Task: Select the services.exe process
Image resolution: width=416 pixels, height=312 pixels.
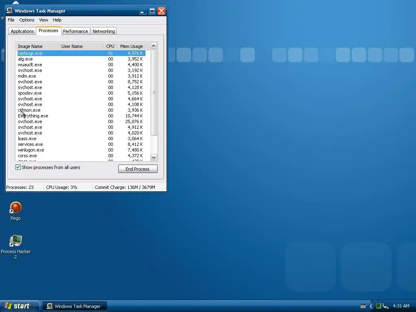Action: click(x=81, y=144)
